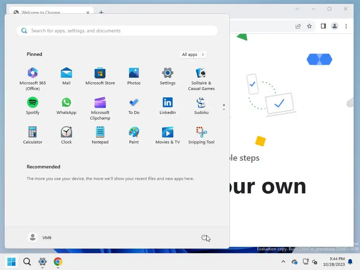The image size is (360, 270).
Task: Close the Welcome to Chrome tab
Action: (x=88, y=12)
